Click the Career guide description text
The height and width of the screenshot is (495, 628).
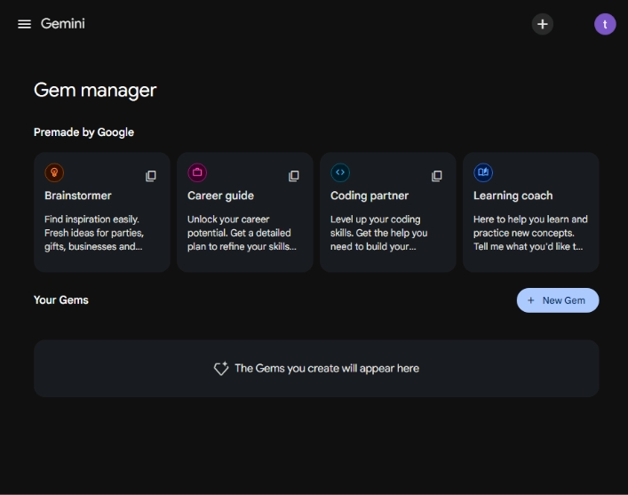[x=240, y=233]
